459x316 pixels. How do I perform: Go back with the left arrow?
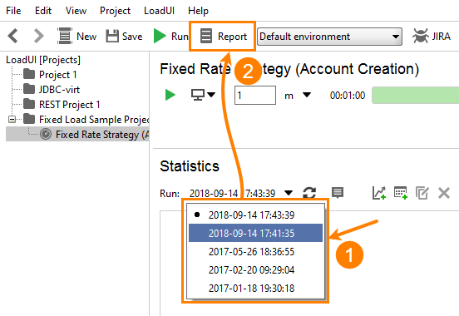[13, 37]
